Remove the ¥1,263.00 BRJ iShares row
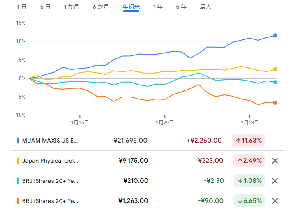This screenshot has height=212, width=293. [275, 201]
